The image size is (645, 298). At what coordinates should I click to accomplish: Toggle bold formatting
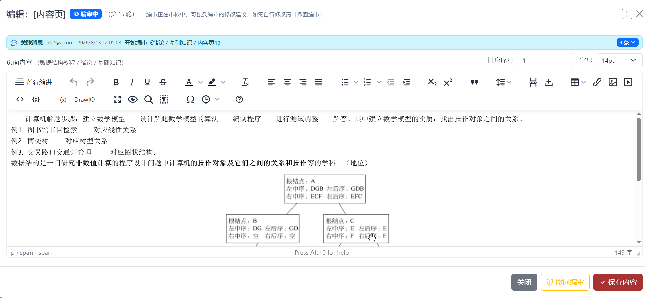(116, 82)
